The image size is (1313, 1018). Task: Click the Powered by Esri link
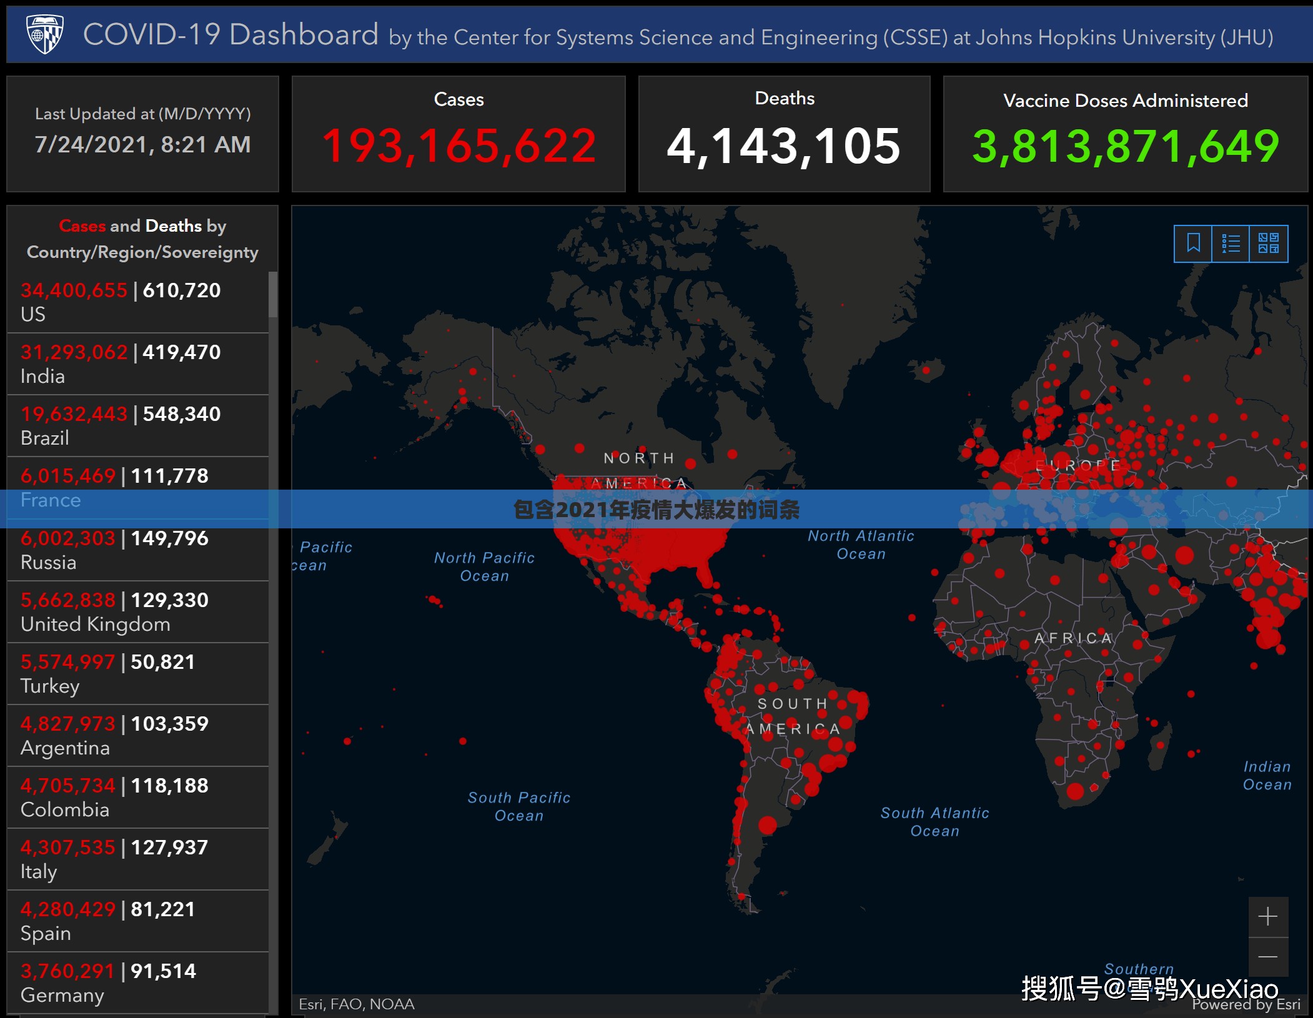[x=1246, y=1004]
